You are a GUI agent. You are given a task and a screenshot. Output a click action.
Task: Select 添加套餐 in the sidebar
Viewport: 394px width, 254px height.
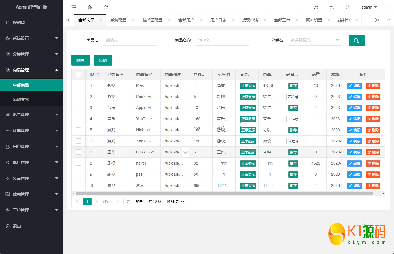[x=21, y=99]
